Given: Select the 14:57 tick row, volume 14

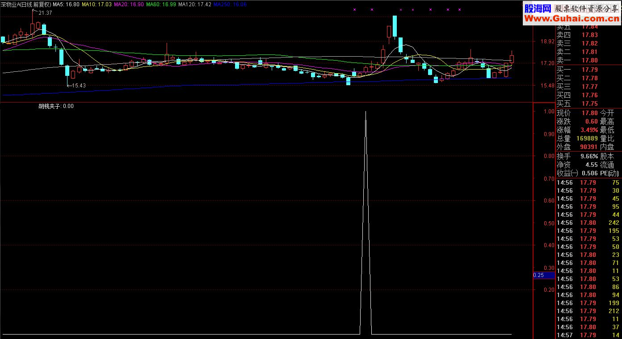Looking at the screenshot, I should tap(588, 335).
